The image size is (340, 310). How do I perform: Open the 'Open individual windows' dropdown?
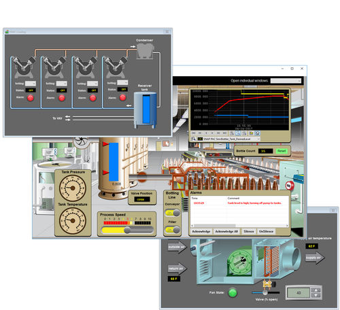[x=286, y=81]
